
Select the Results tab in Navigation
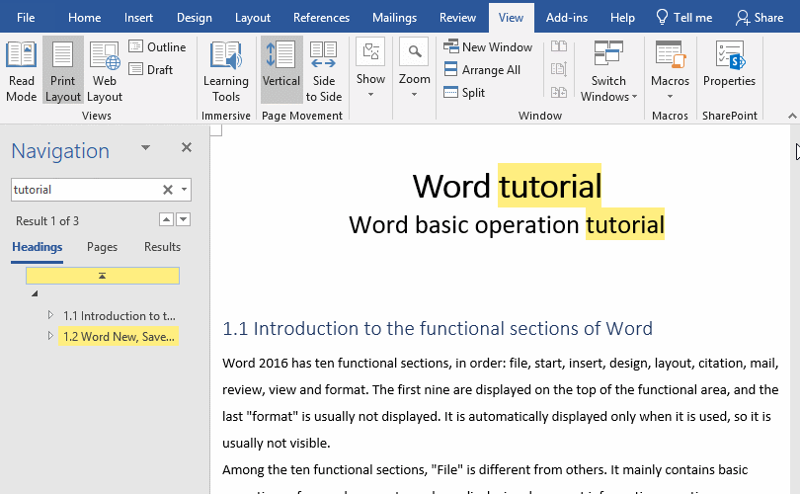(162, 247)
